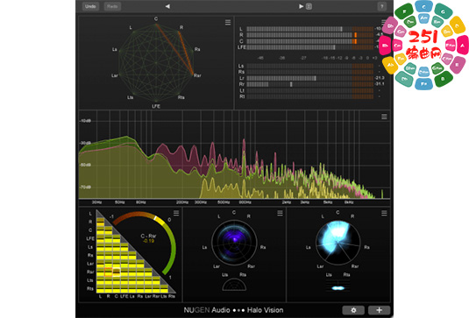
Task: Open the spectrum analyzer panel menu
Action: [x=384, y=117]
